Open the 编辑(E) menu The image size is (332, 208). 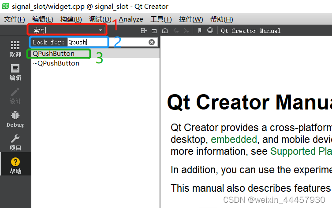[43, 19]
